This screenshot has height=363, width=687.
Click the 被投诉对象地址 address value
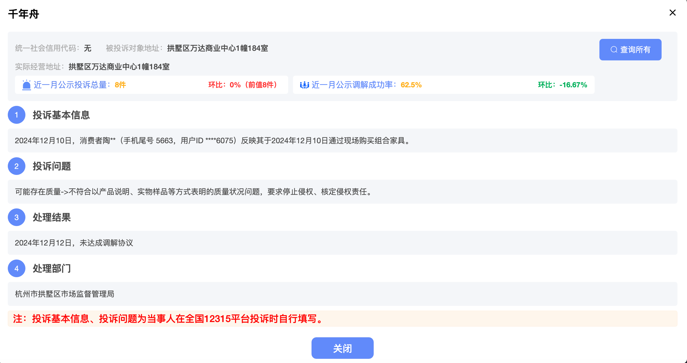(x=217, y=48)
